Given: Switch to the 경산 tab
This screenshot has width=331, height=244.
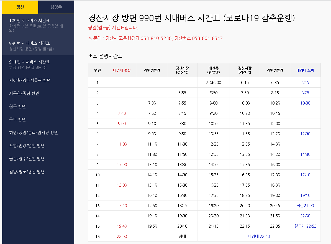Looking at the screenshot, I should point(20,7).
